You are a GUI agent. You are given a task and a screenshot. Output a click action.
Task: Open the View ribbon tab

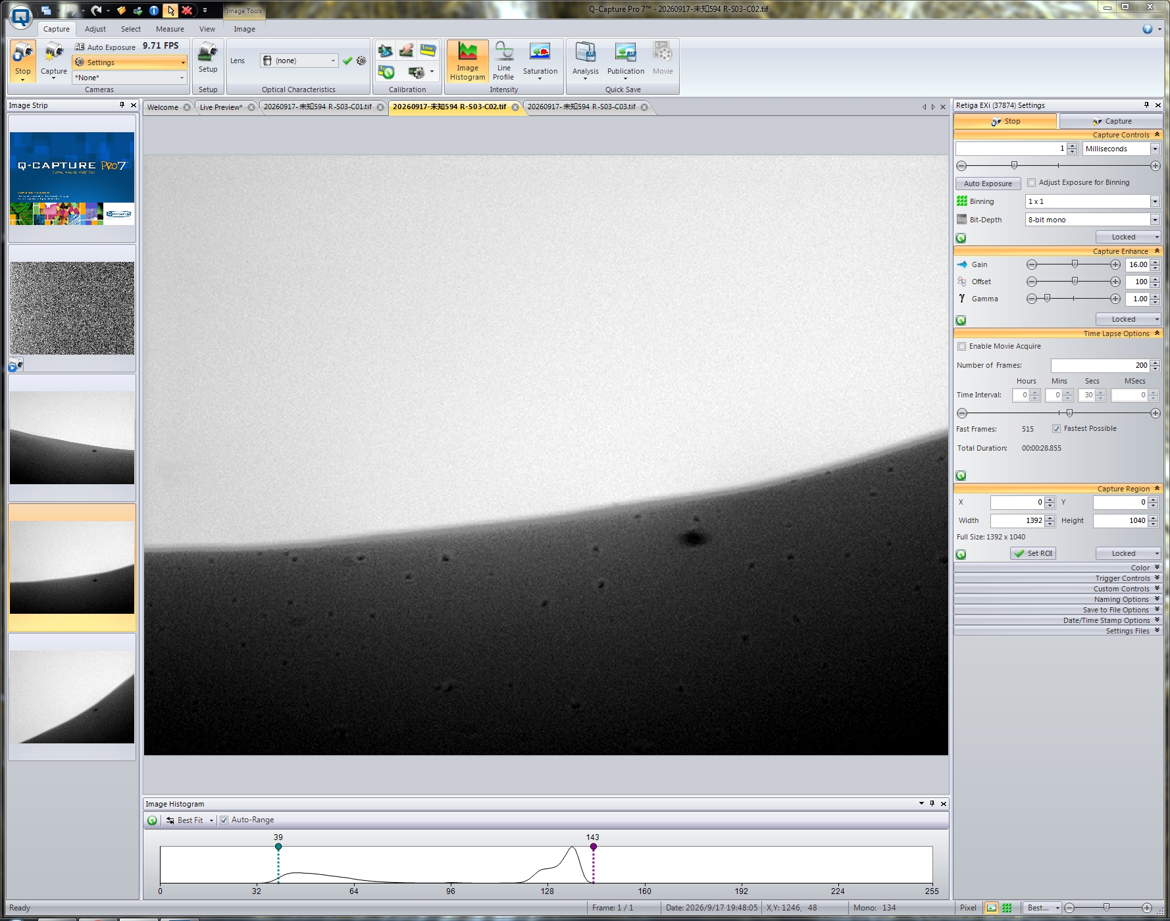[207, 29]
